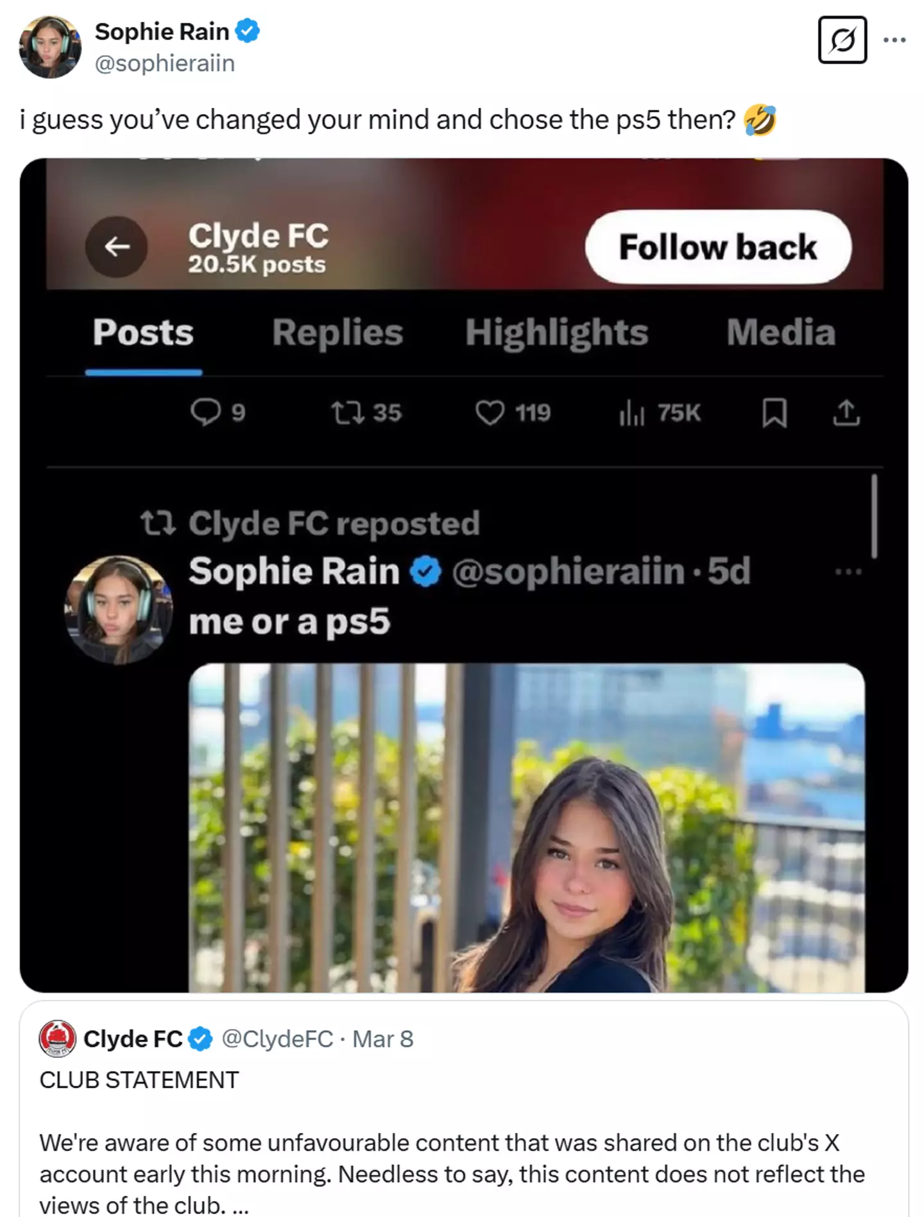Viewport: 924px width, 1217px height.
Task: Click the reply bubble icon with 9 replies
Action: pyautogui.click(x=205, y=412)
